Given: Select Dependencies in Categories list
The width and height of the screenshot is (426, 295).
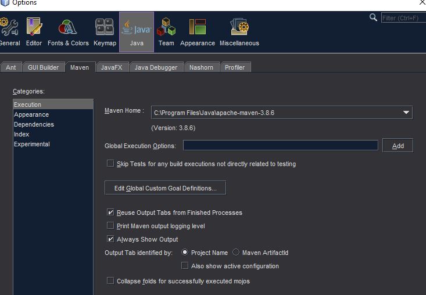Looking at the screenshot, I should (x=53, y=124).
